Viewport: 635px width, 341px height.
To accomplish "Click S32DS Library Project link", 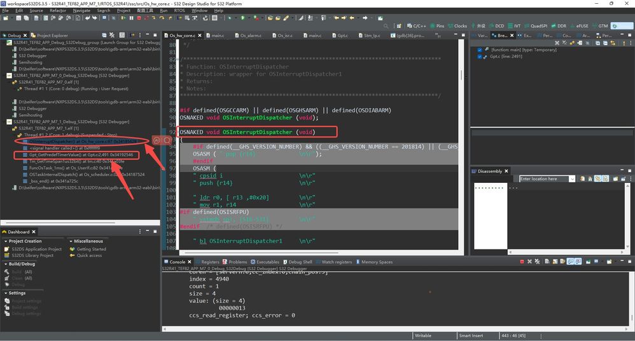I will (x=32, y=255).
